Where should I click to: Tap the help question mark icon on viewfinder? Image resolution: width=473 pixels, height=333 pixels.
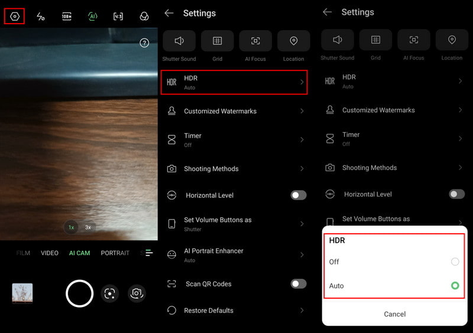pyautogui.click(x=144, y=43)
